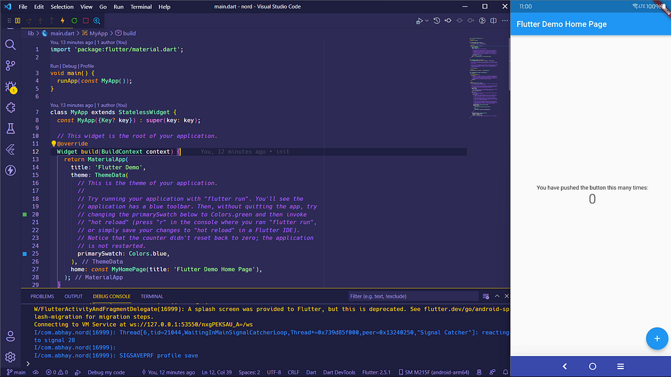The width and height of the screenshot is (671, 377).
Task: Click Step Out in debug toolbar
Action: click(51, 20)
